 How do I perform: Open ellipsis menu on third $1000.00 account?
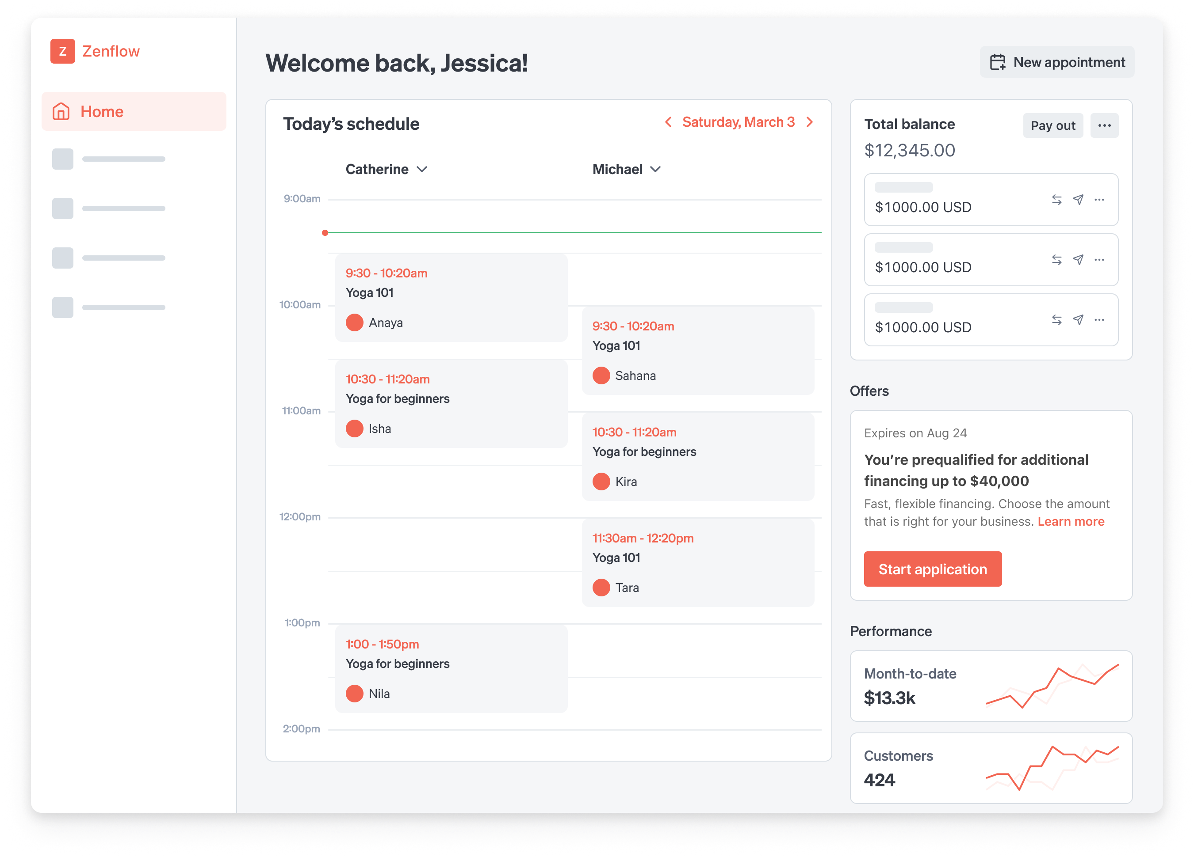(x=1099, y=319)
